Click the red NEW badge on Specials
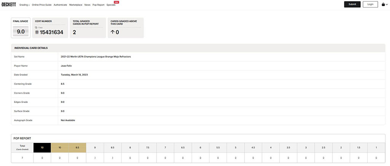 (x=117, y=2)
